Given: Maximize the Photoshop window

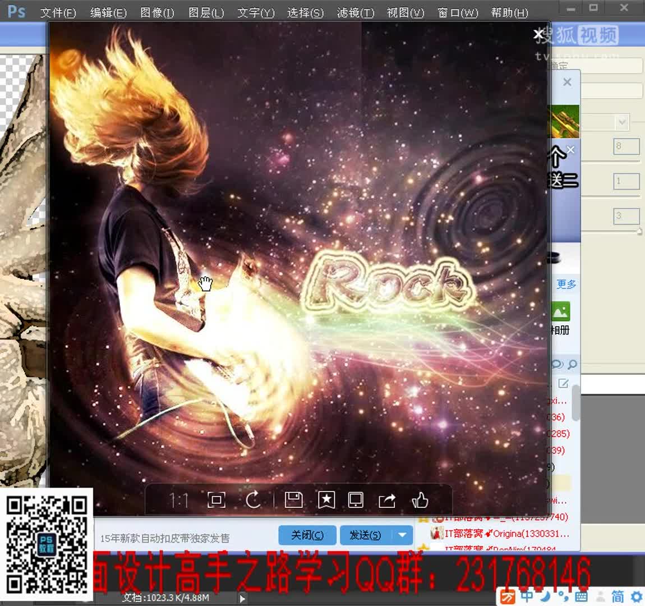Looking at the screenshot, I should [x=593, y=8].
